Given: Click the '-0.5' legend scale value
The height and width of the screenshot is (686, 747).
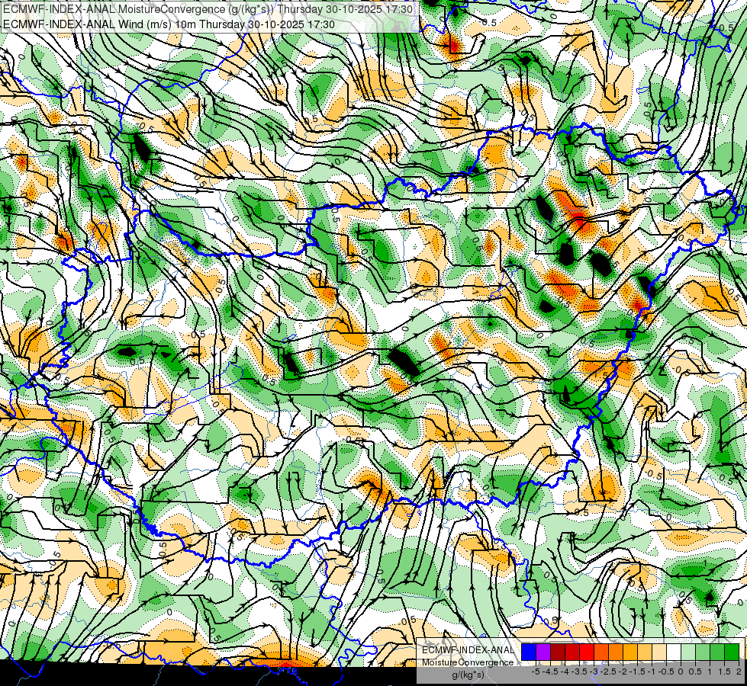Looking at the screenshot, I should (666, 672).
